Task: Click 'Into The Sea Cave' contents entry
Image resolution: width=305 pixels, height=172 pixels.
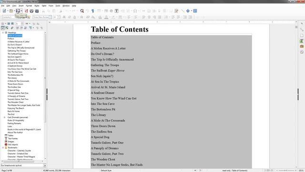Action: point(102,104)
